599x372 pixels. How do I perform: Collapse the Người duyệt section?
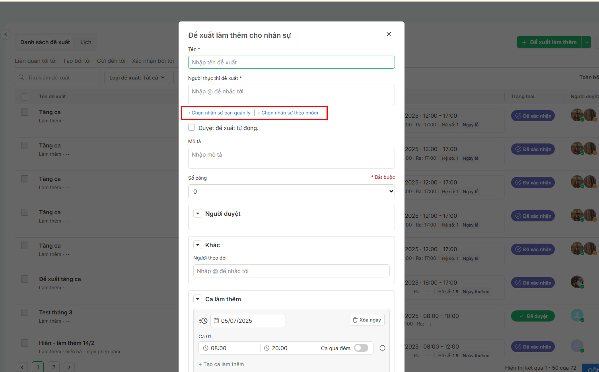[x=198, y=213]
